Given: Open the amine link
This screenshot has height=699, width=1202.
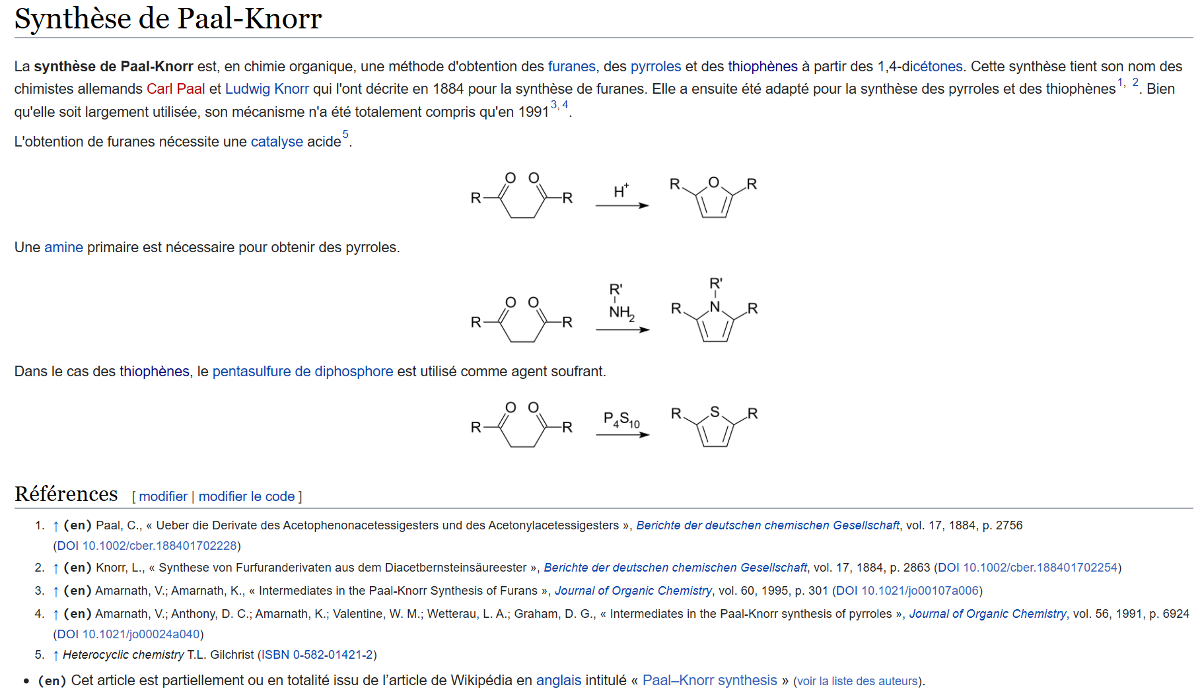Looking at the screenshot, I should pos(63,248).
